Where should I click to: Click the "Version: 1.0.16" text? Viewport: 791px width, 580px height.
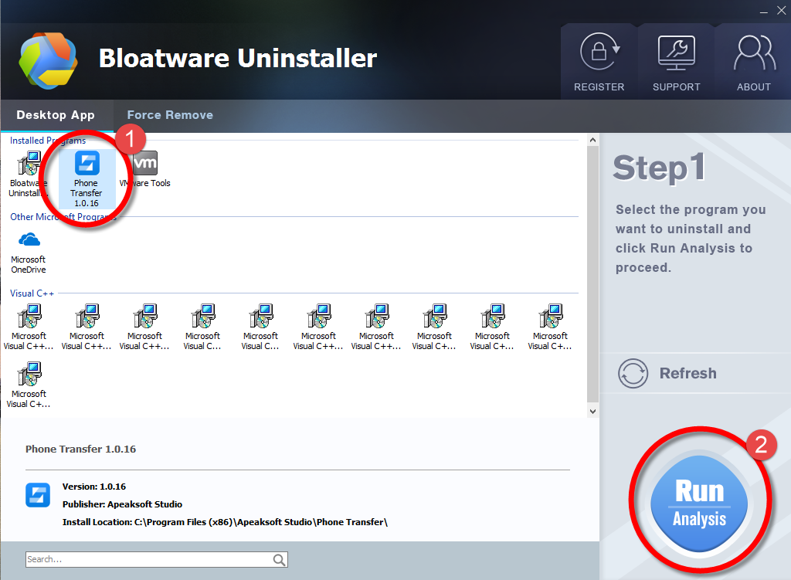(93, 487)
